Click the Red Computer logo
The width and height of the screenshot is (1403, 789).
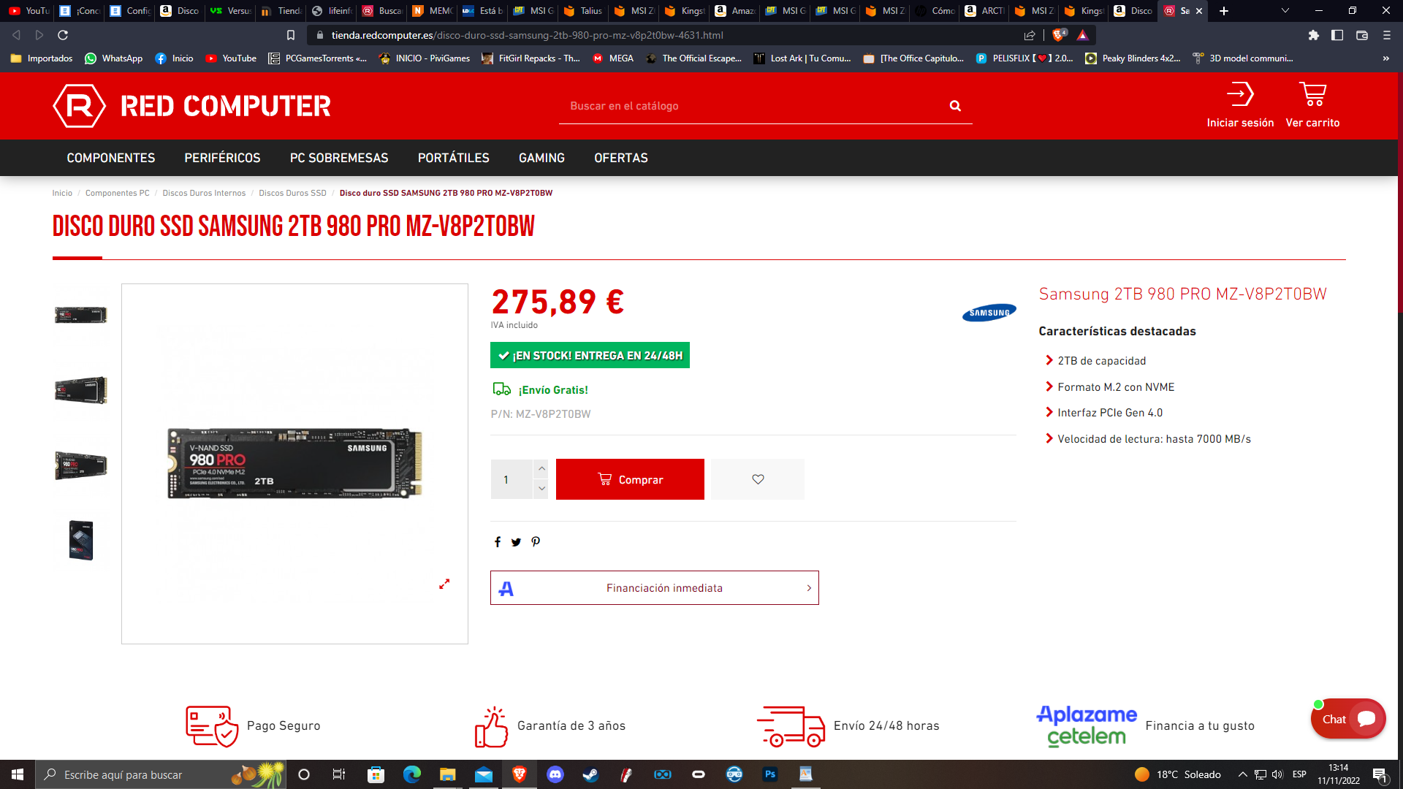[x=191, y=106]
